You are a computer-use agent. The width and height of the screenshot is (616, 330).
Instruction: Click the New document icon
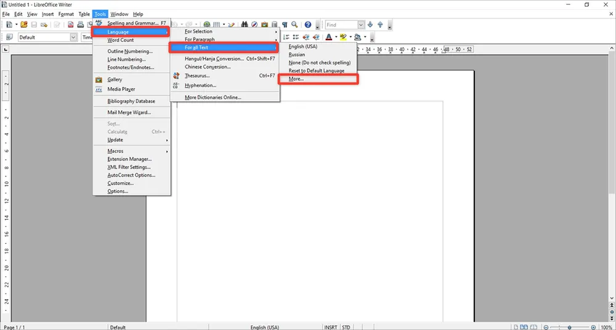[9, 25]
